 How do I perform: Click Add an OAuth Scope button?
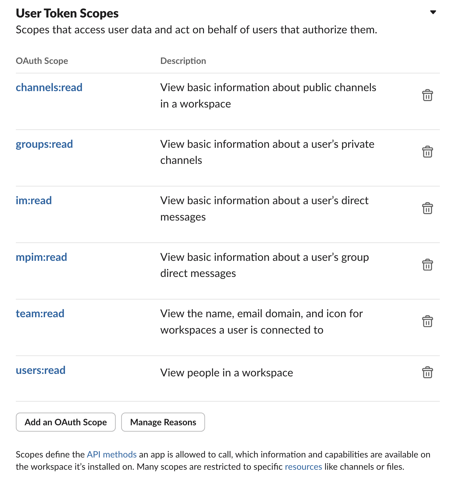click(66, 422)
